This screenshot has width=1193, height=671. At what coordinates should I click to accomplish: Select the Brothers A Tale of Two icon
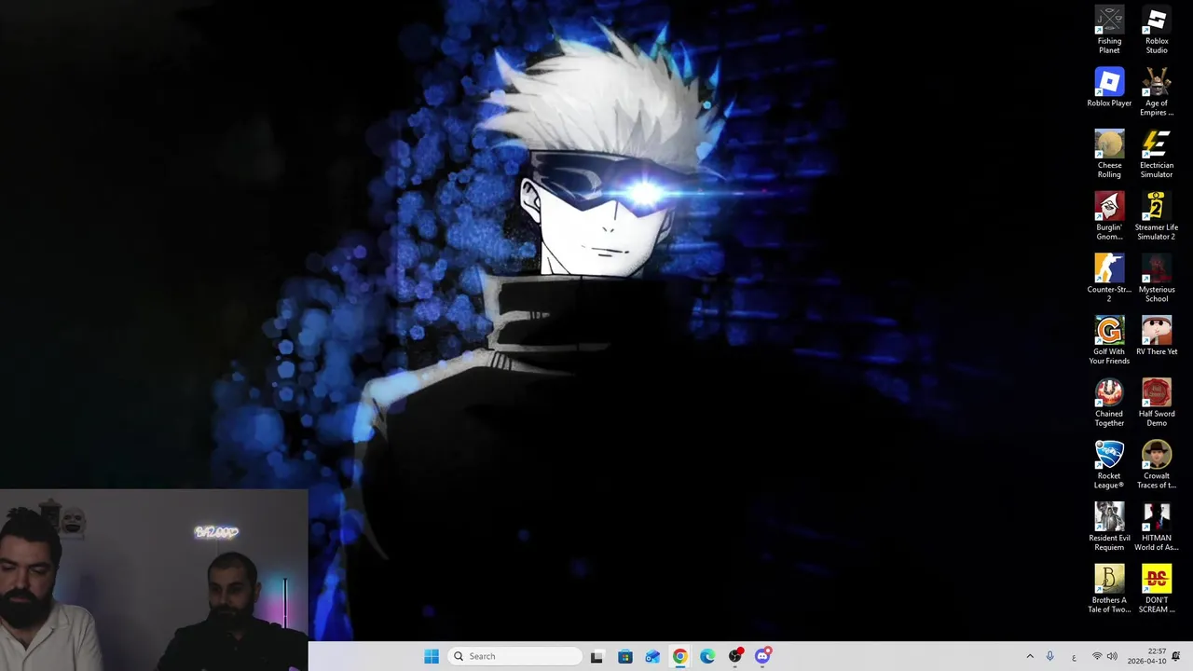click(1109, 589)
